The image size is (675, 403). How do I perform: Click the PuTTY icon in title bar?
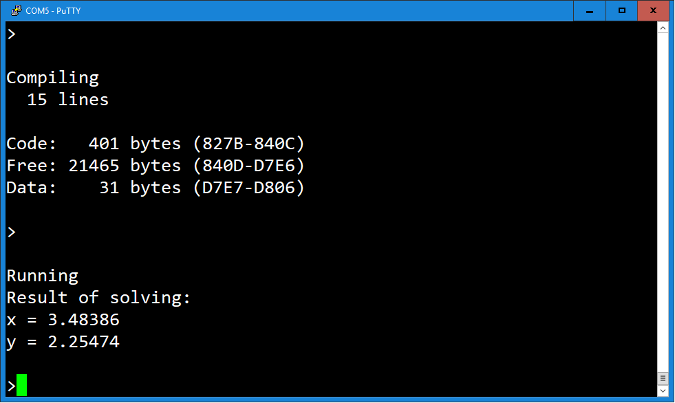[16, 10]
